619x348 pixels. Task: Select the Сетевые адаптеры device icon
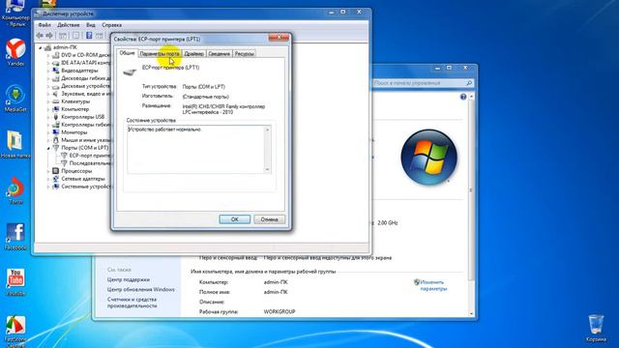pyautogui.click(x=56, y=179)
